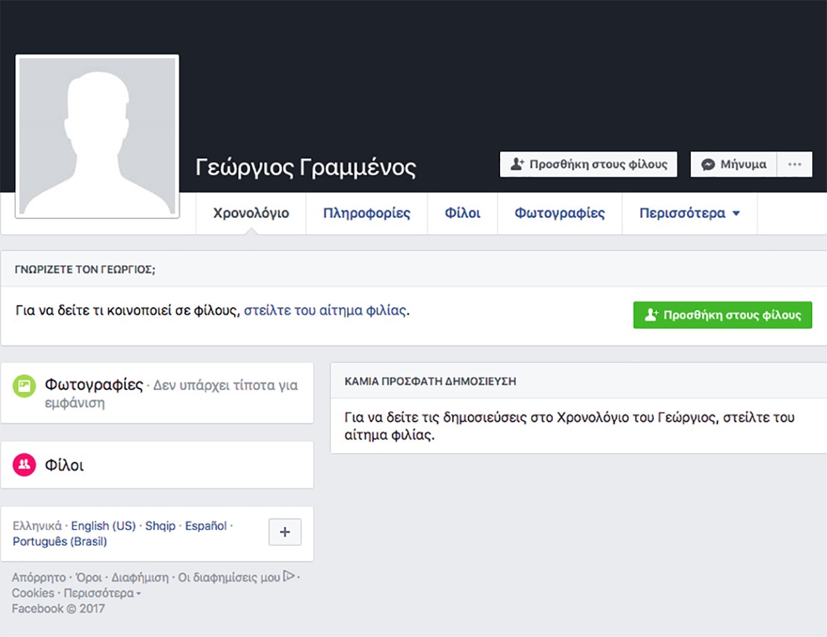Click the AdChoices triangle icon in the footer

pos(289,576)
